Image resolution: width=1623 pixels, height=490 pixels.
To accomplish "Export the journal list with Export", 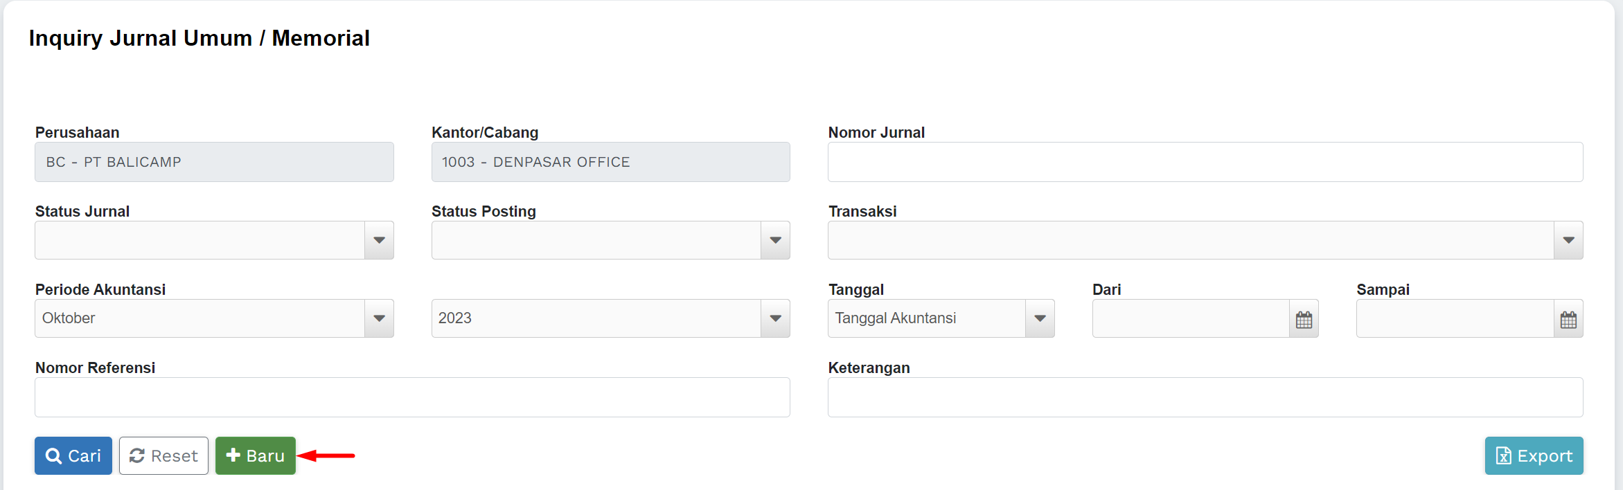I will (1534, 455).
